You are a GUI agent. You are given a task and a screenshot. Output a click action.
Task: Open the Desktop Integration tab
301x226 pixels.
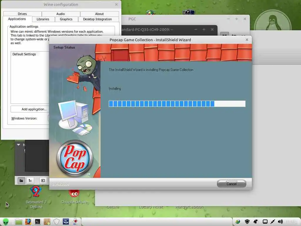[97, 19]
